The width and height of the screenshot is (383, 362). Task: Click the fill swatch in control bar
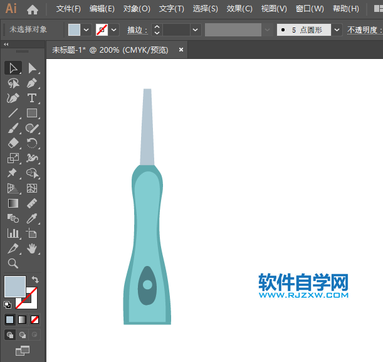coord(74,30)
